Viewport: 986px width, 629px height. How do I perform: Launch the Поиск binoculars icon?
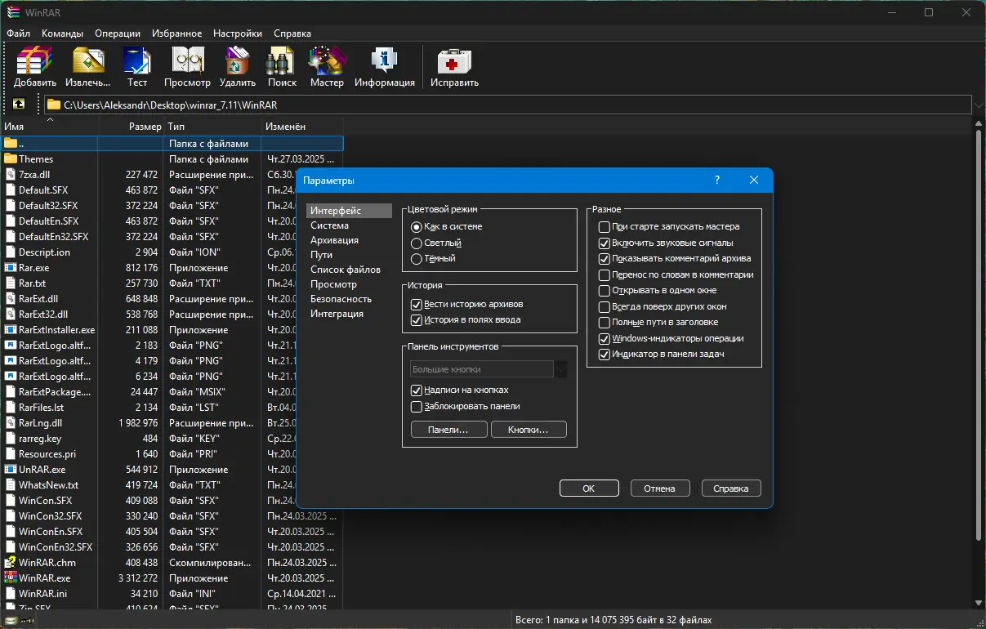(x=282, y=61)
